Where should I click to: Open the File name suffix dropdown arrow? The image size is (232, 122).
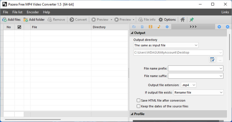pos(221,76)
